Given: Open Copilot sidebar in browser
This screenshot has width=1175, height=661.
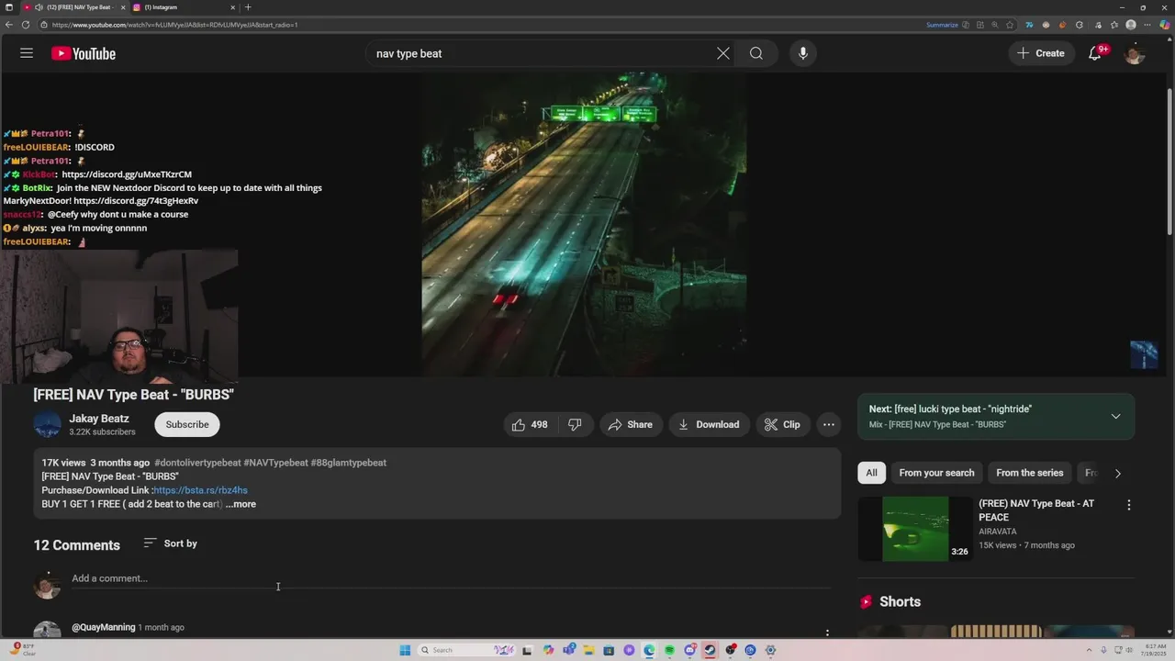Looking at the screenshot, I should 1165,25.
